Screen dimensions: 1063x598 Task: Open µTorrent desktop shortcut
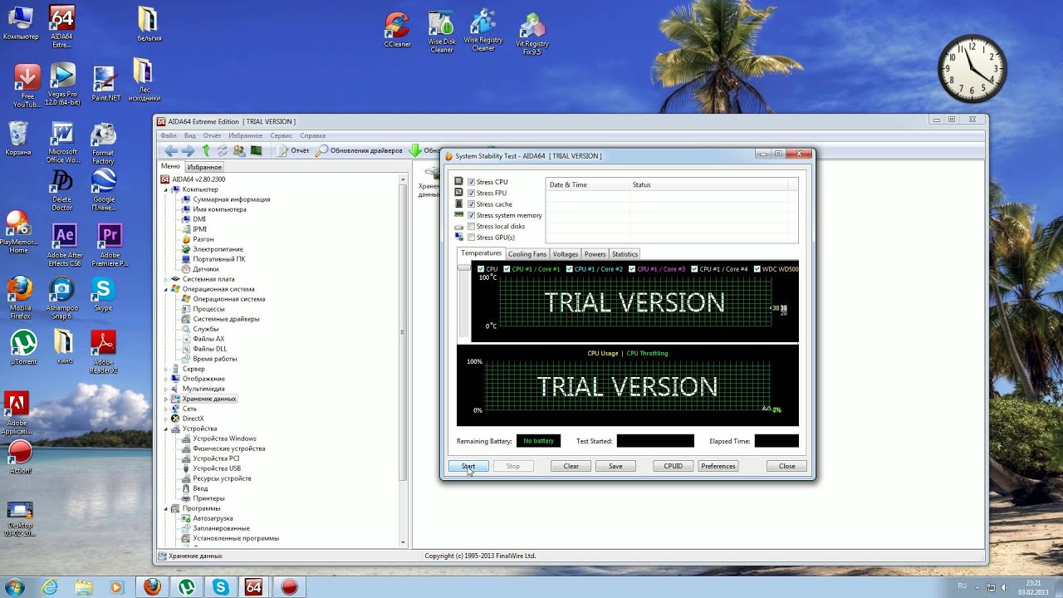[x=23, y=347]
